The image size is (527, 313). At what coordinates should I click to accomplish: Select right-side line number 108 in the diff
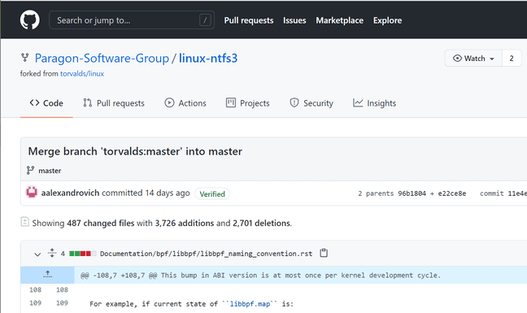(x=62, y=289)
